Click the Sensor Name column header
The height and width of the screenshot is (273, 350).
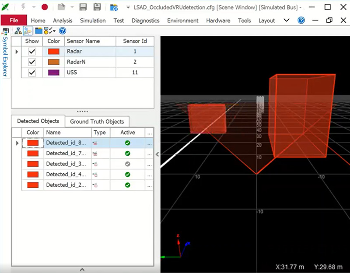[90, 41]
